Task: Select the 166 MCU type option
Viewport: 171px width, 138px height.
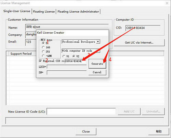Action: pos(43,47)
